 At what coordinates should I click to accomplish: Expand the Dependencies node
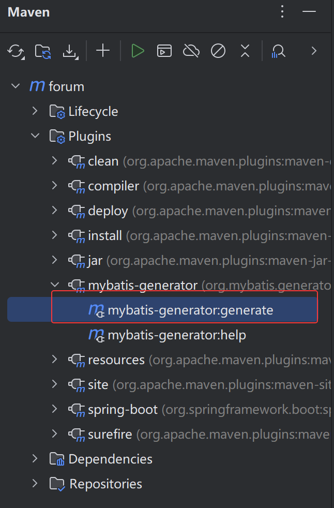tap(35, 459)
